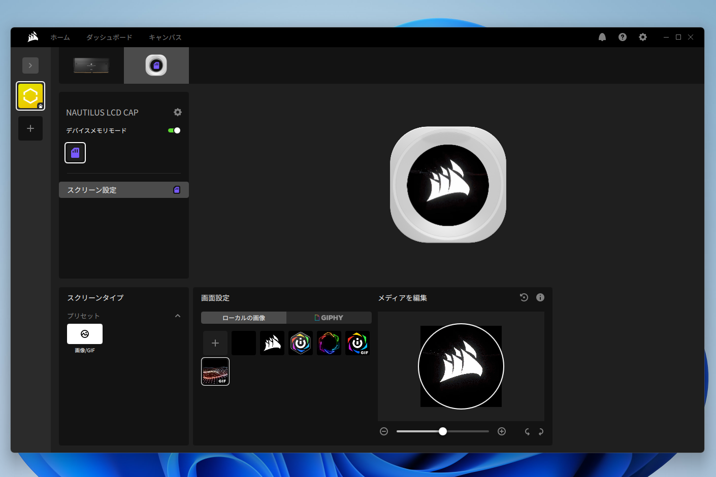Open iCUE settings gear in title bar
This screenshot has width=716, height=477.
(x=643, y=37)
